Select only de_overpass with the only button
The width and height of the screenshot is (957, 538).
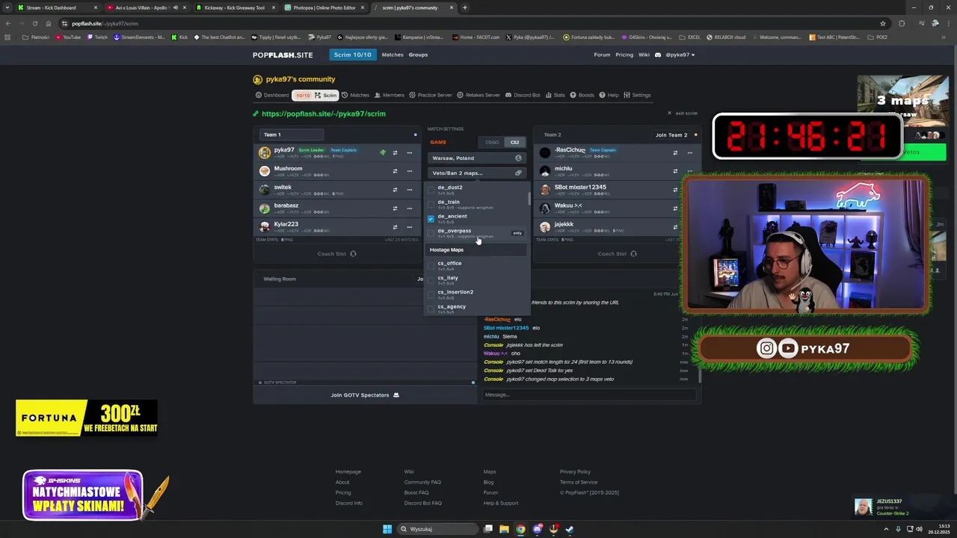point(517,232)
